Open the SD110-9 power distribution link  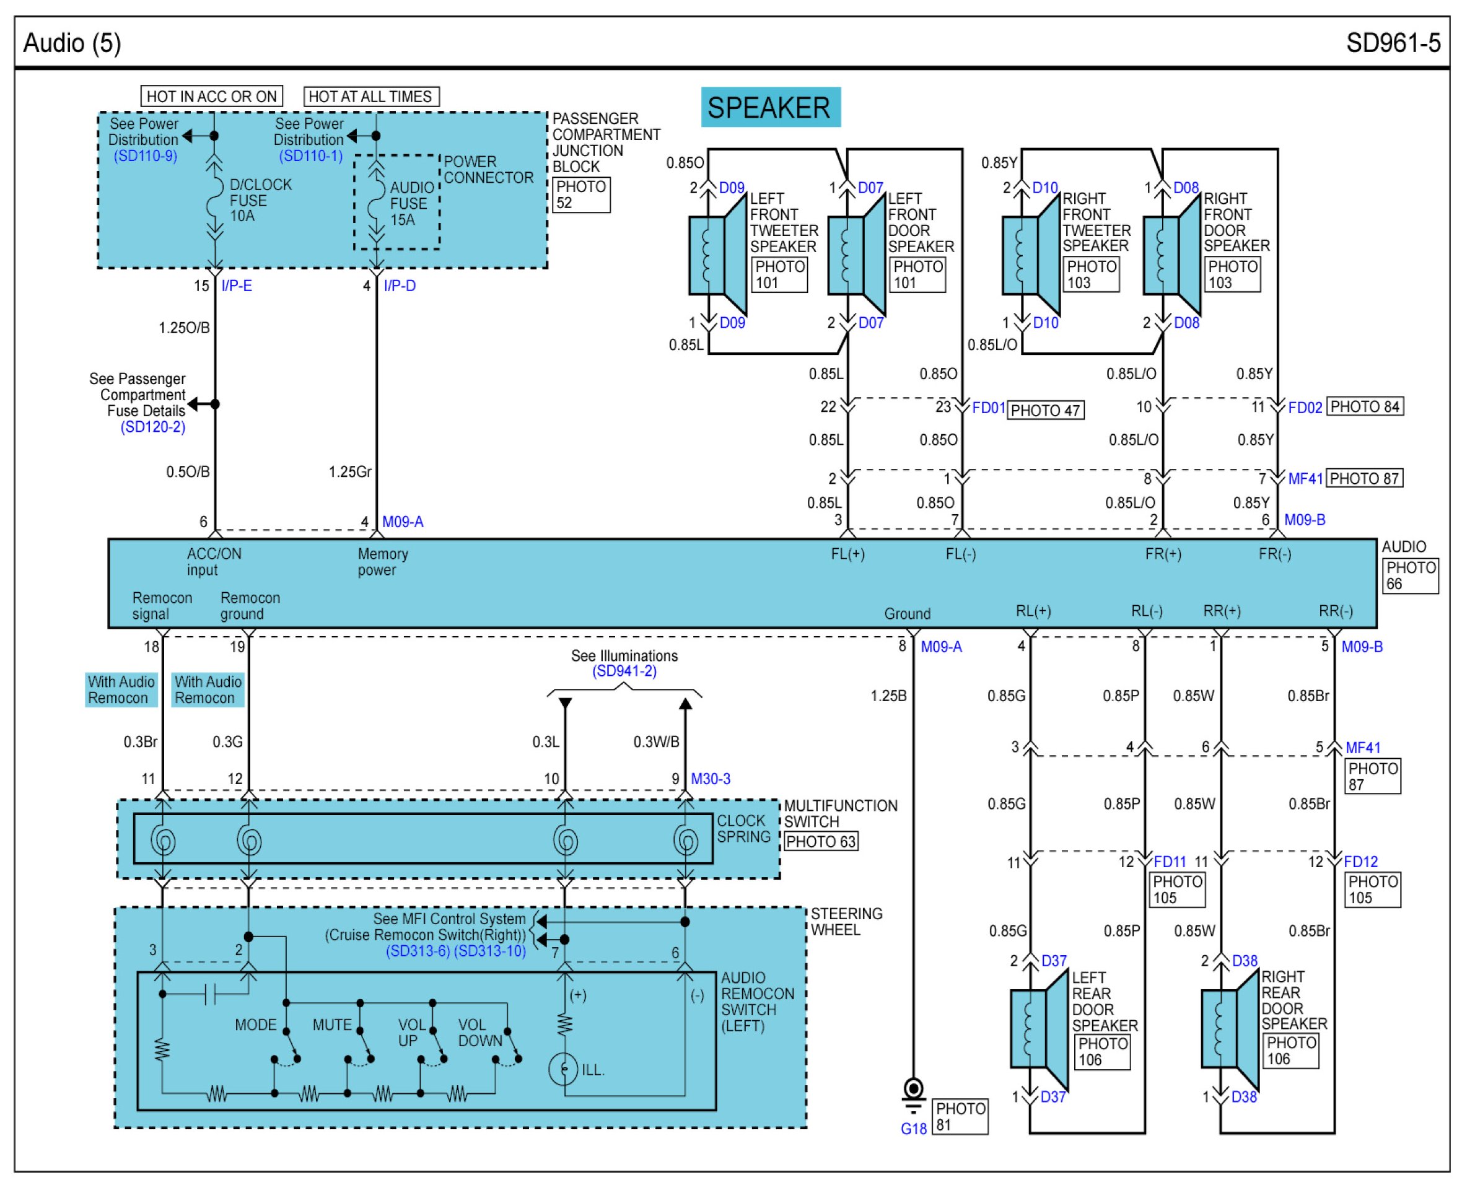(146, 155)
